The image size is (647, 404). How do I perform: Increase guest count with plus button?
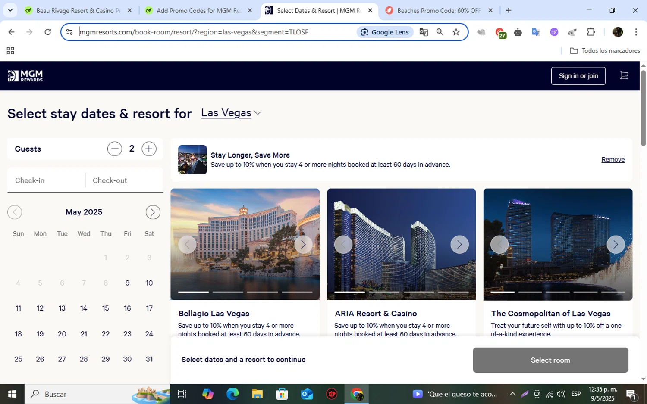coord(149,149)
